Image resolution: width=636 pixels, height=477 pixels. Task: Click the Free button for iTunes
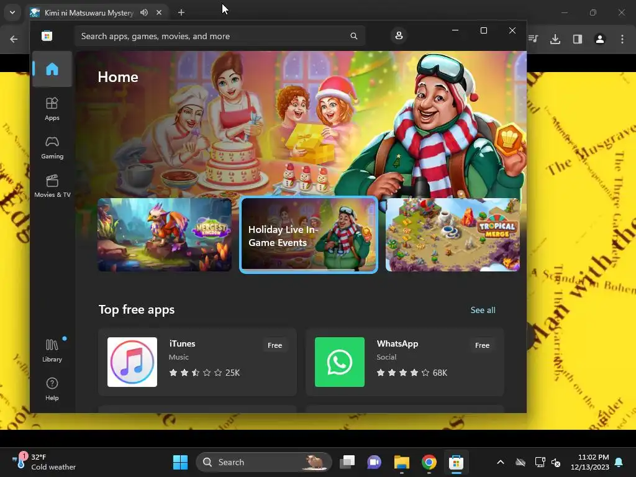[x=275, y=345]
